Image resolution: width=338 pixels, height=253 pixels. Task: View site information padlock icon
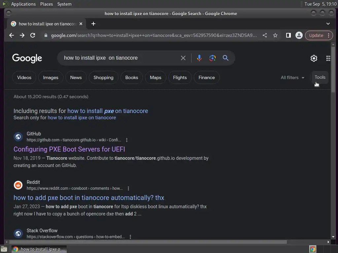coord(46,35)
